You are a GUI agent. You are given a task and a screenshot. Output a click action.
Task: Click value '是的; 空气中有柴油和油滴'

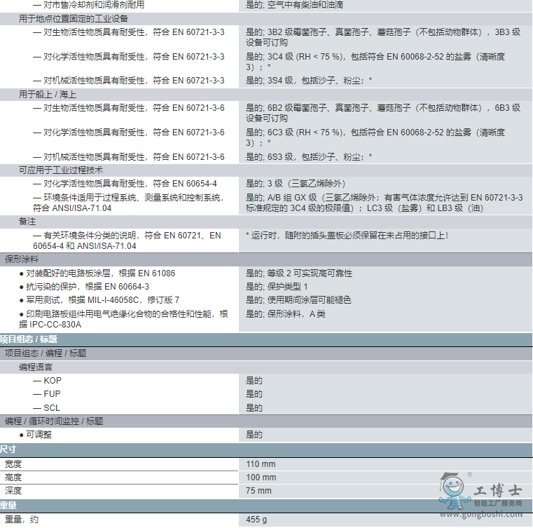click(x=295, y=5)
